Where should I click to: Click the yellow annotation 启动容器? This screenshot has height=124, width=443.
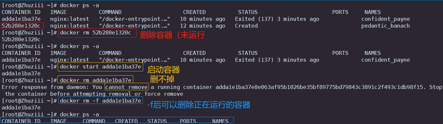(163, 70)
